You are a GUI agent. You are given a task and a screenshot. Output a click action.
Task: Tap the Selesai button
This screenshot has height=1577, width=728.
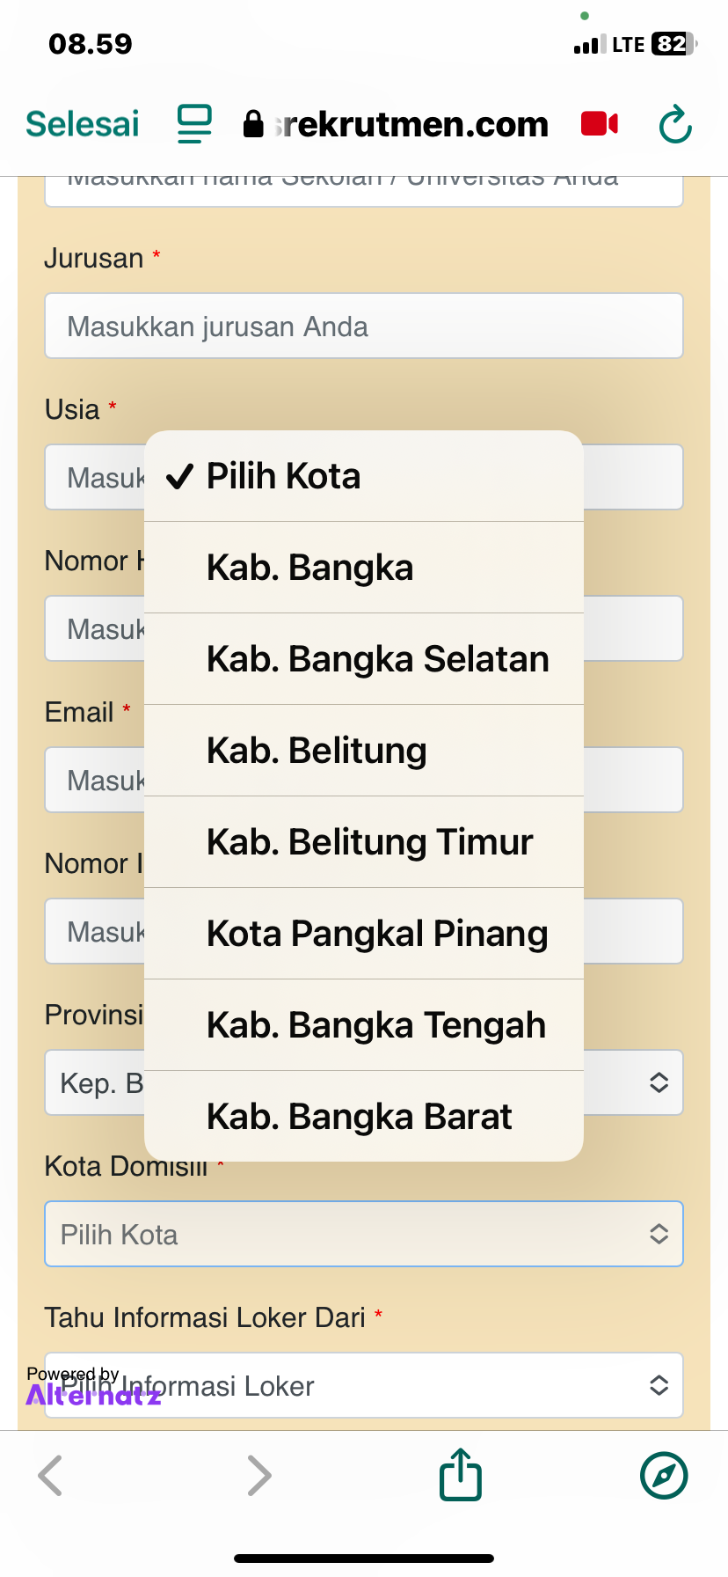coord(83,124)
